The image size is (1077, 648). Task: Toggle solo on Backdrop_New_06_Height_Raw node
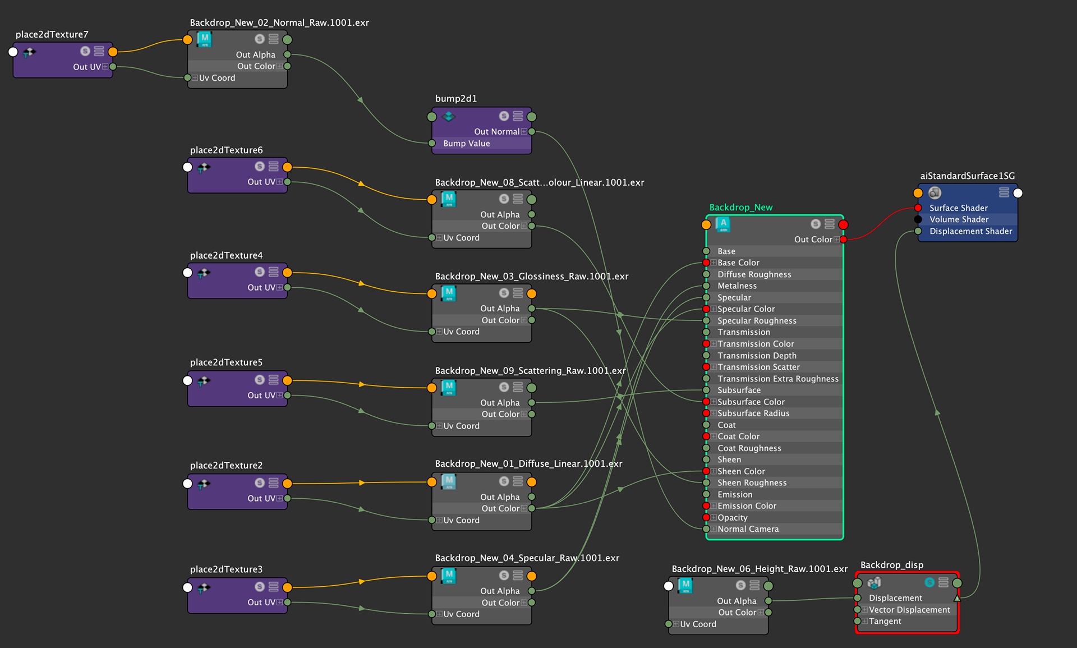741,585
